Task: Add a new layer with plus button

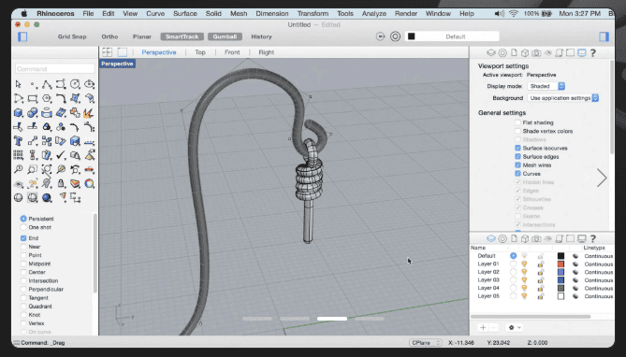Action: (x=483, y=327)
